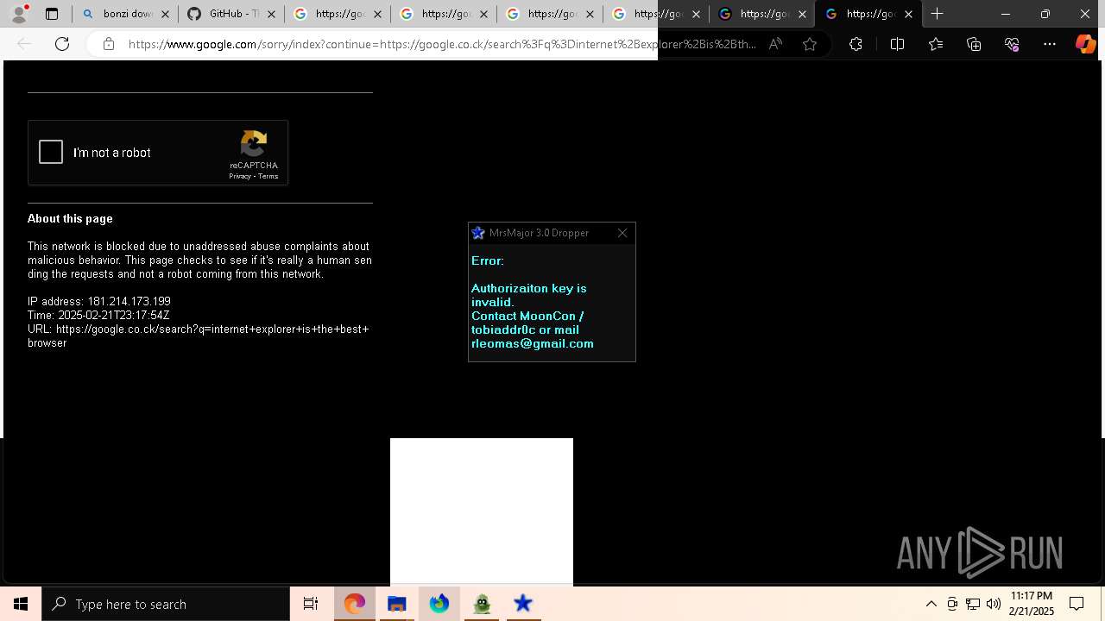Click the address bar URL

[440, 44]
